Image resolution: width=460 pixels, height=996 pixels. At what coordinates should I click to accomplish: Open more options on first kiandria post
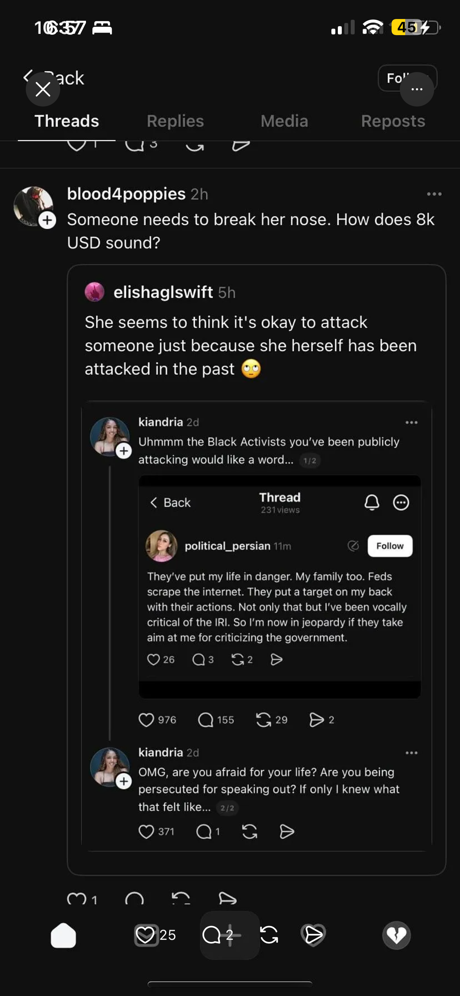coord(411,422)
